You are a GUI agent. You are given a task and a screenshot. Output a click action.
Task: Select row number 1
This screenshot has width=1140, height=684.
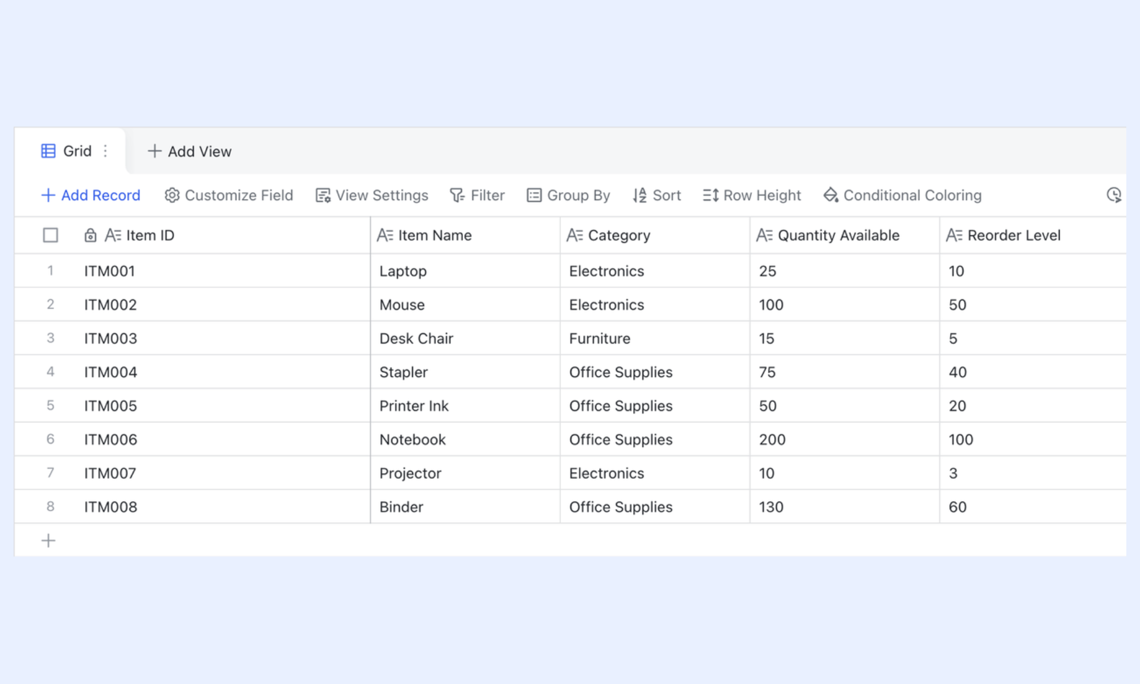pos(50,271)
